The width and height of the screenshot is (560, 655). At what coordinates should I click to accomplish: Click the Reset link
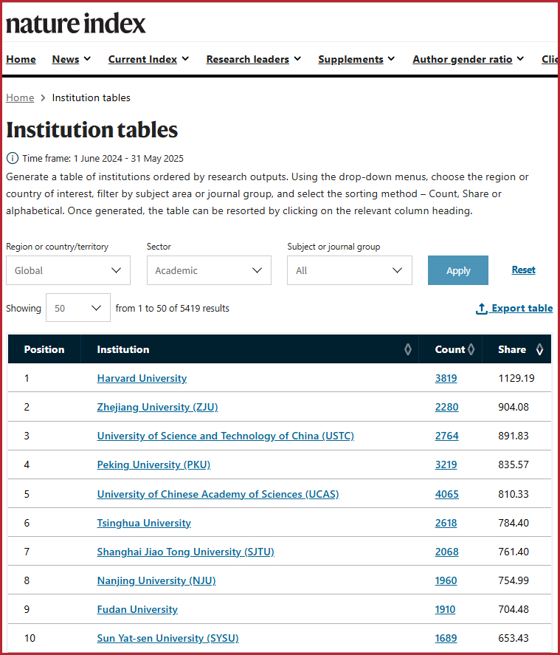click(523, 270)
